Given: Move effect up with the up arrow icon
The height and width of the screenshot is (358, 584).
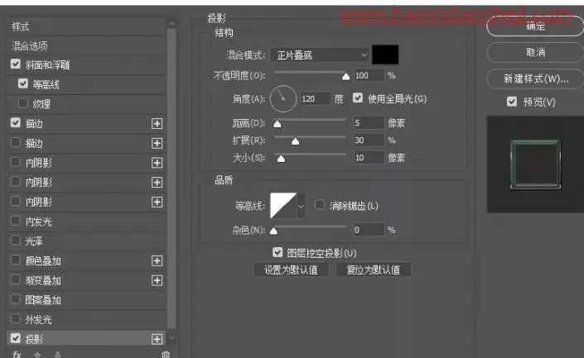Looking at the screenshot, I should (x=37, y=355).
